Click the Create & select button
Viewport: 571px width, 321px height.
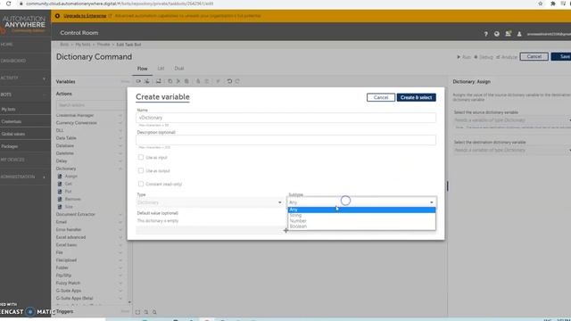(x=417, y=97)
